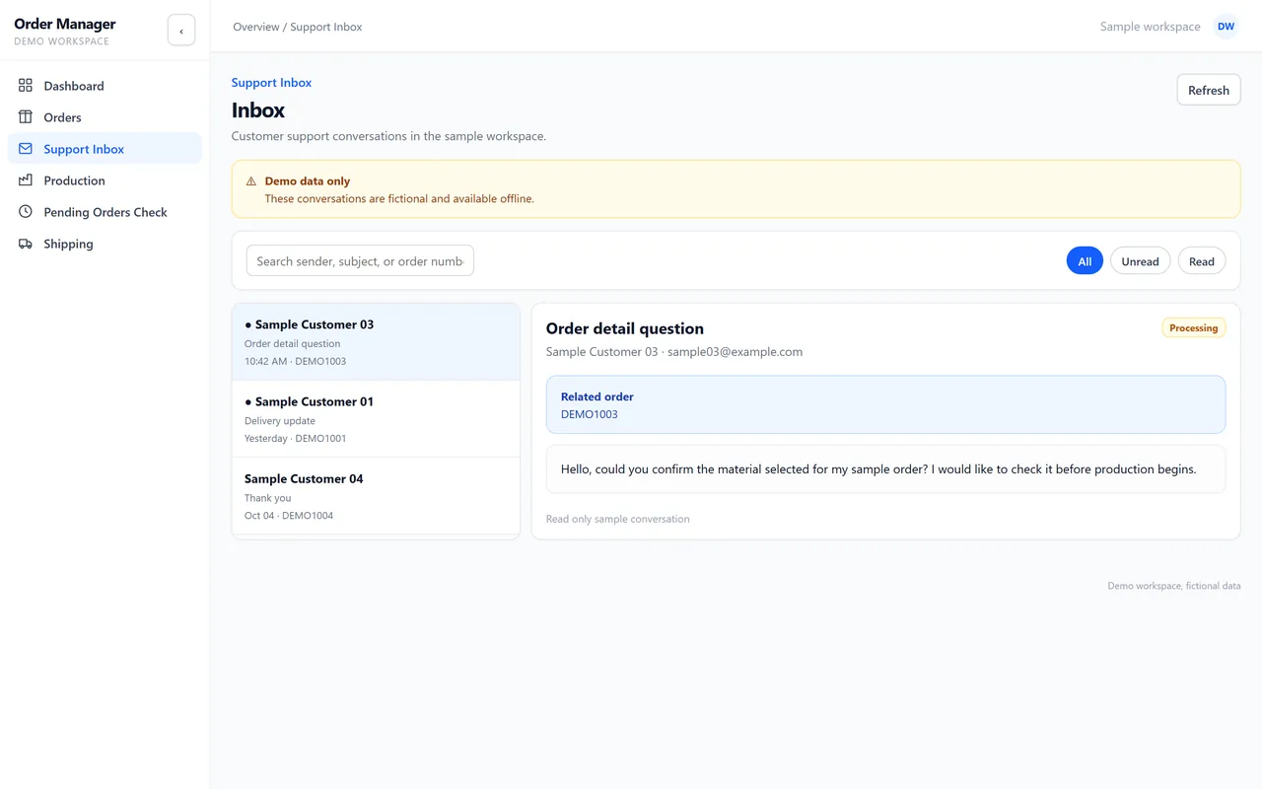Click the 'Read only sample conversation' note
This screenshot has height=789, width=1262.
pos(618,519)
